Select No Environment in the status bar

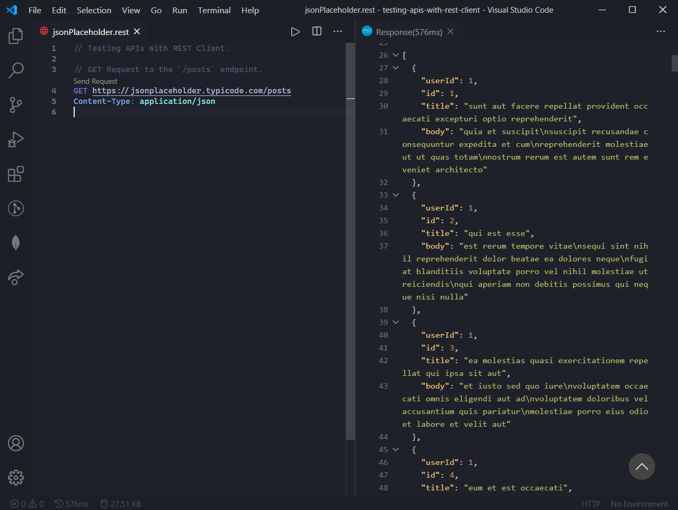pos(639,504)
